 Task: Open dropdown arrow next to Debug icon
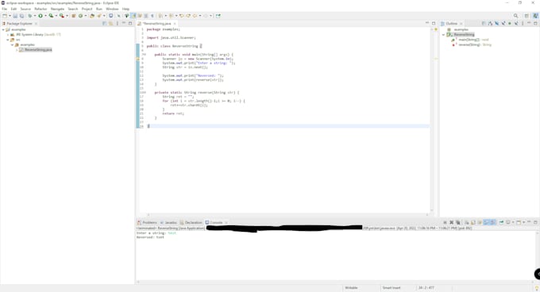pos(34,16)
